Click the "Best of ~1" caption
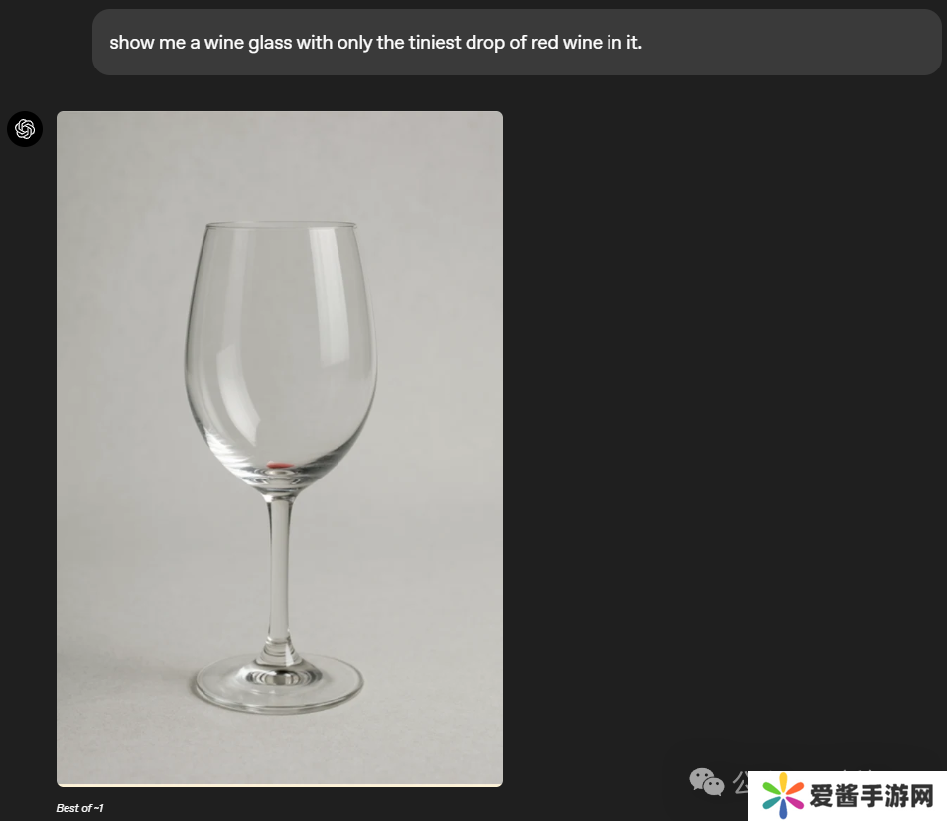This screenshot has height=821, width=947. 79,808
